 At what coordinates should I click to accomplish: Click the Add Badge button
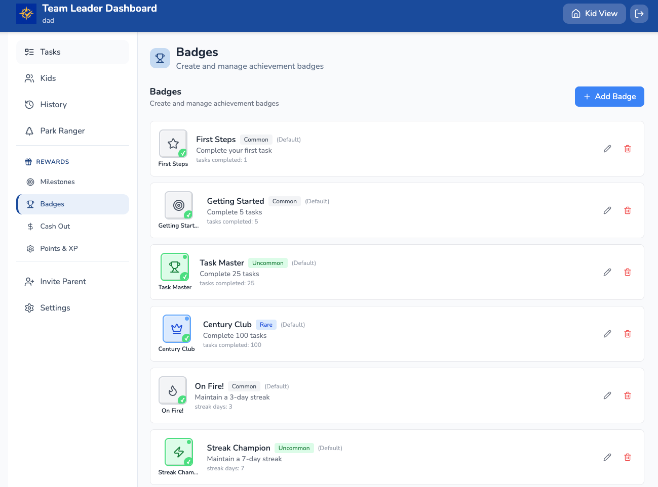pyautogui.click(x=609, y=97)
